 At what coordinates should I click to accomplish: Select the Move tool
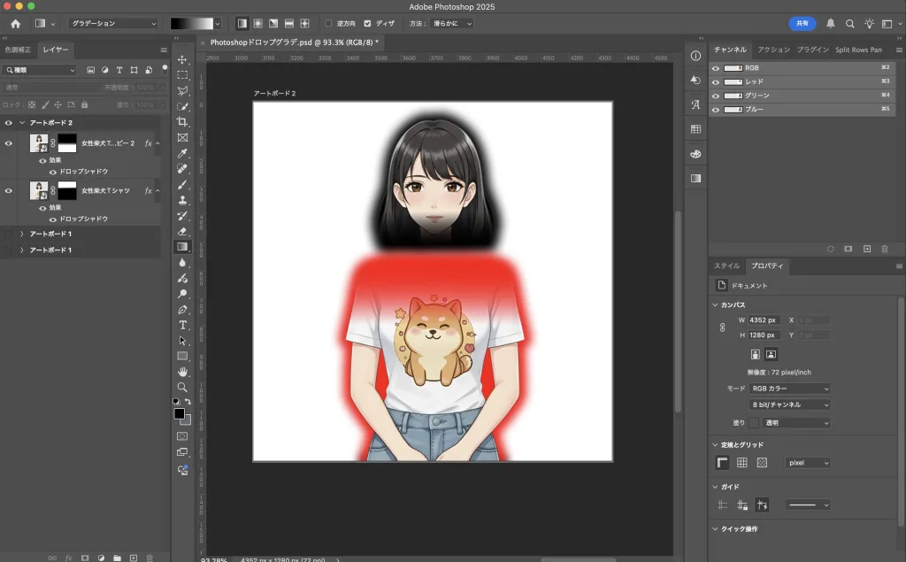click(182, 59)
